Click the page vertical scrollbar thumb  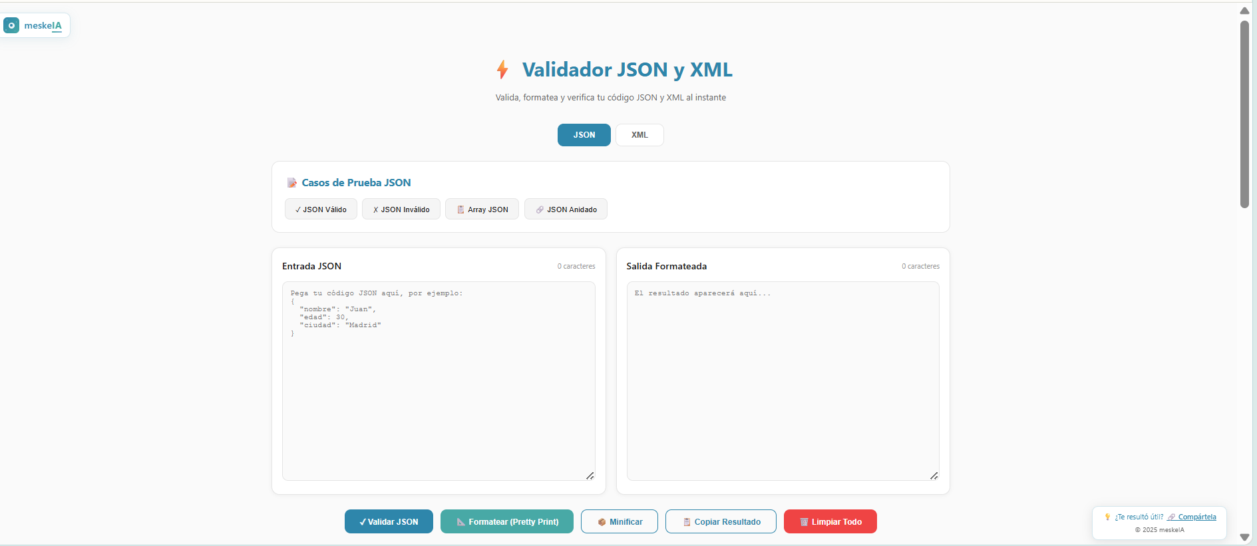coord(1244,114)
